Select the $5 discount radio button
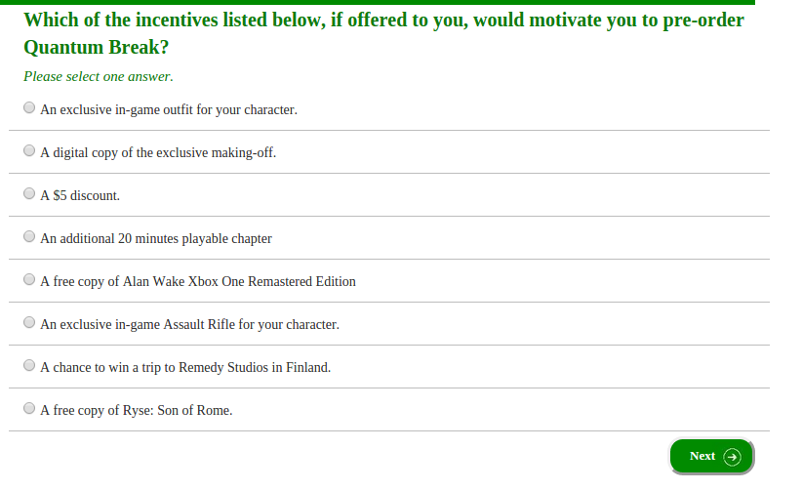 [29, 193]
